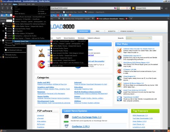Screen dimensions: 170x132
Task: Open the Bookmarks menu in menu bar
Action: pos(22,4)
